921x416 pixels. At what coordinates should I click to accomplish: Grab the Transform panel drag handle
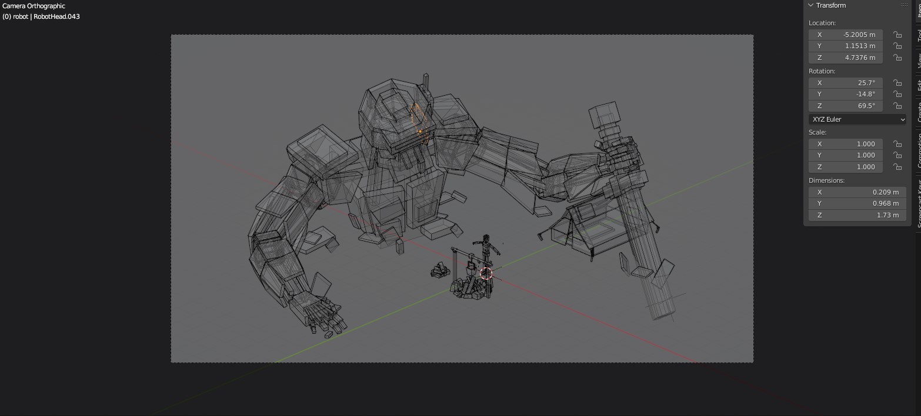click(x=904, y=5)
